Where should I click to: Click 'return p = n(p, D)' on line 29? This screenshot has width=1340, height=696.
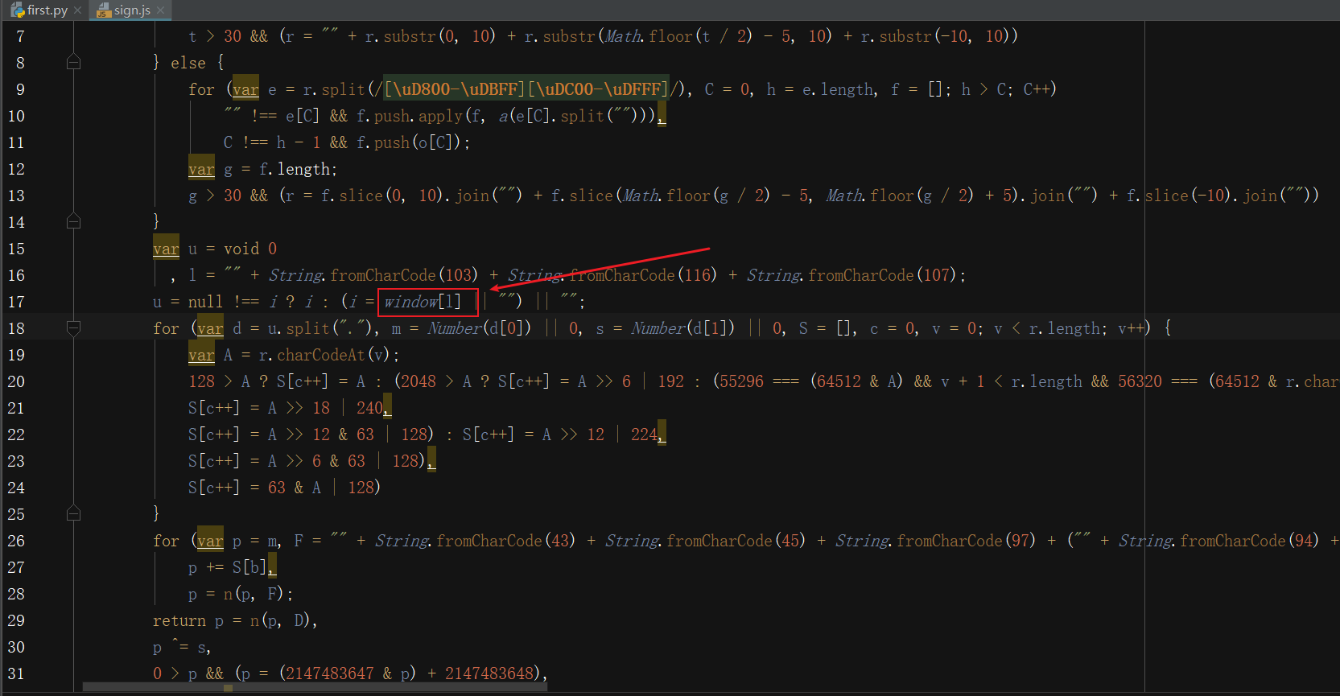tap(231, 620)
